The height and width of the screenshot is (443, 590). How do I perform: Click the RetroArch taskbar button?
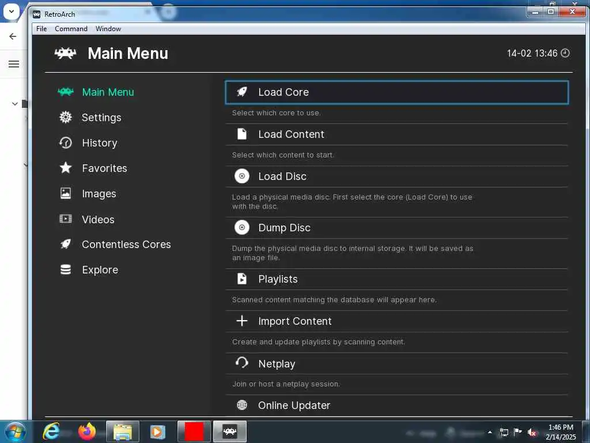pyautogui.click(x=230, y=431)
